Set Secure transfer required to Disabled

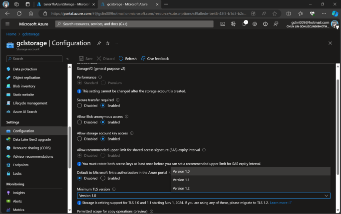click(x=80, y=106)
